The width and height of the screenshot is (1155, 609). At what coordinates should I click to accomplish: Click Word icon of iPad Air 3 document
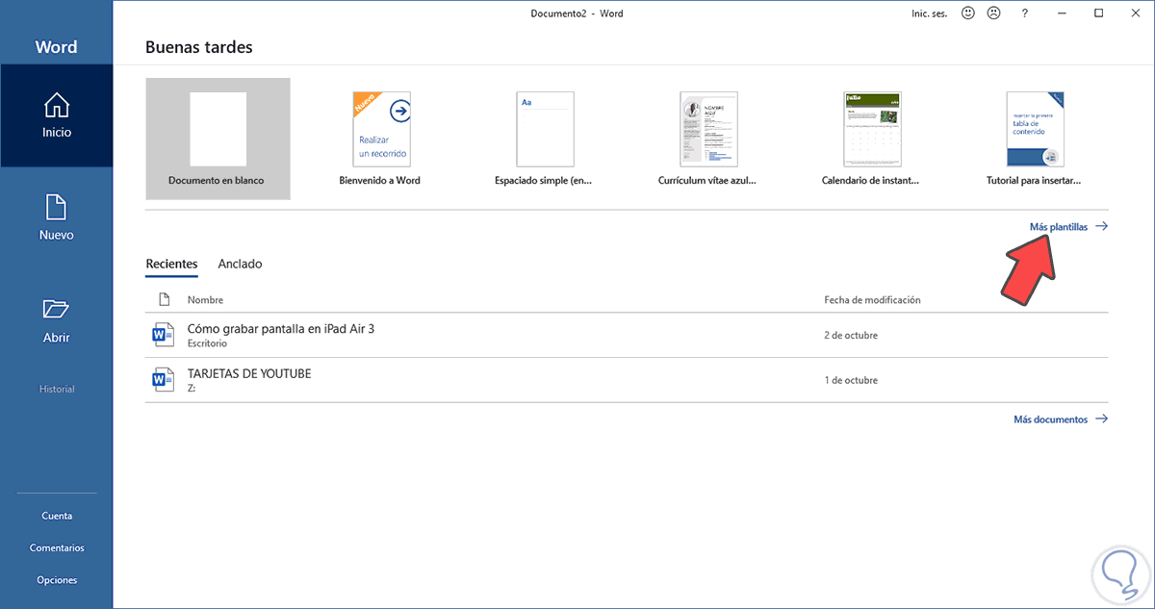click(162, 335)
